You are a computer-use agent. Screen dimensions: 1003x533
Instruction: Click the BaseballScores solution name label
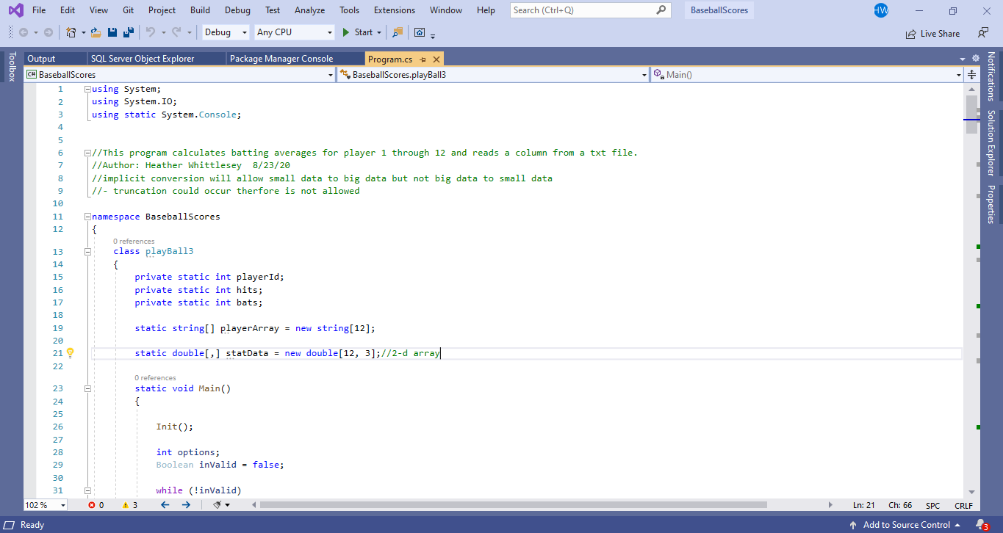pyautogui.click(x=719, y=10)
